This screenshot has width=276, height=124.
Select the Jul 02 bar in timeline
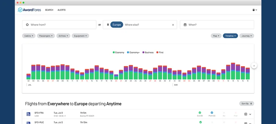[x=29, y=76]
